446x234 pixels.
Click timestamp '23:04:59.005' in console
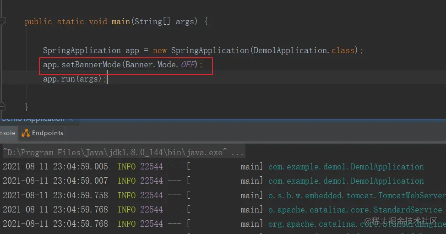tap(81, 167)
